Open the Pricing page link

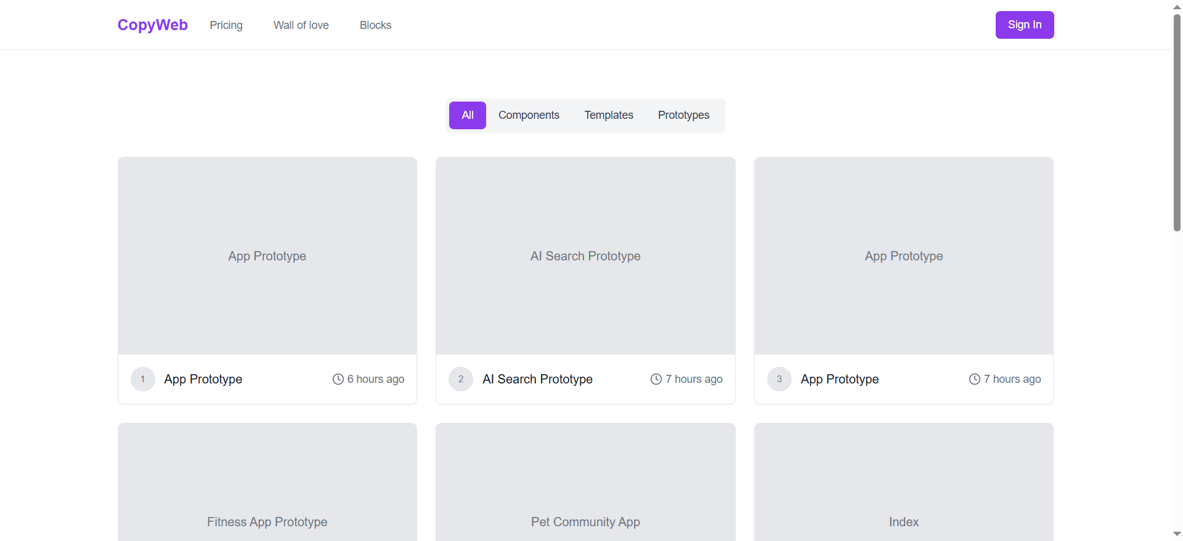coord(226,25)
